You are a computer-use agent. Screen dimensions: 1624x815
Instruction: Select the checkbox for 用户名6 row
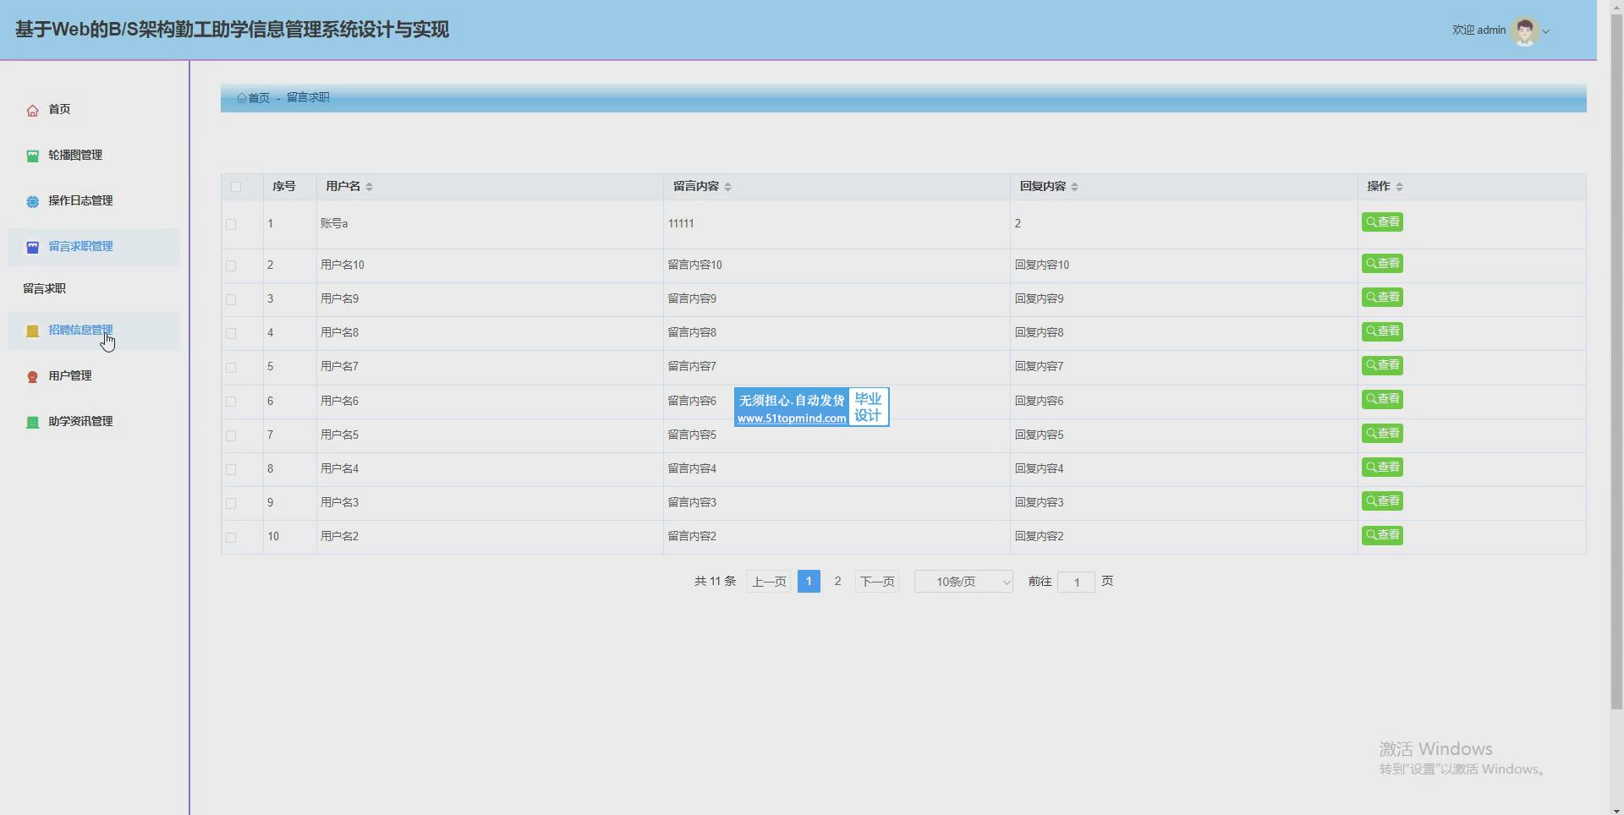pos(231,402)
